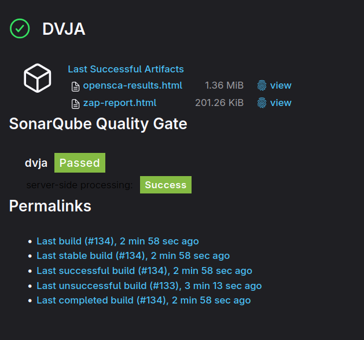The width and height of the screenshot is (364, 340).
Task: Click the green Passed quality gate badge
Action: 80,163
